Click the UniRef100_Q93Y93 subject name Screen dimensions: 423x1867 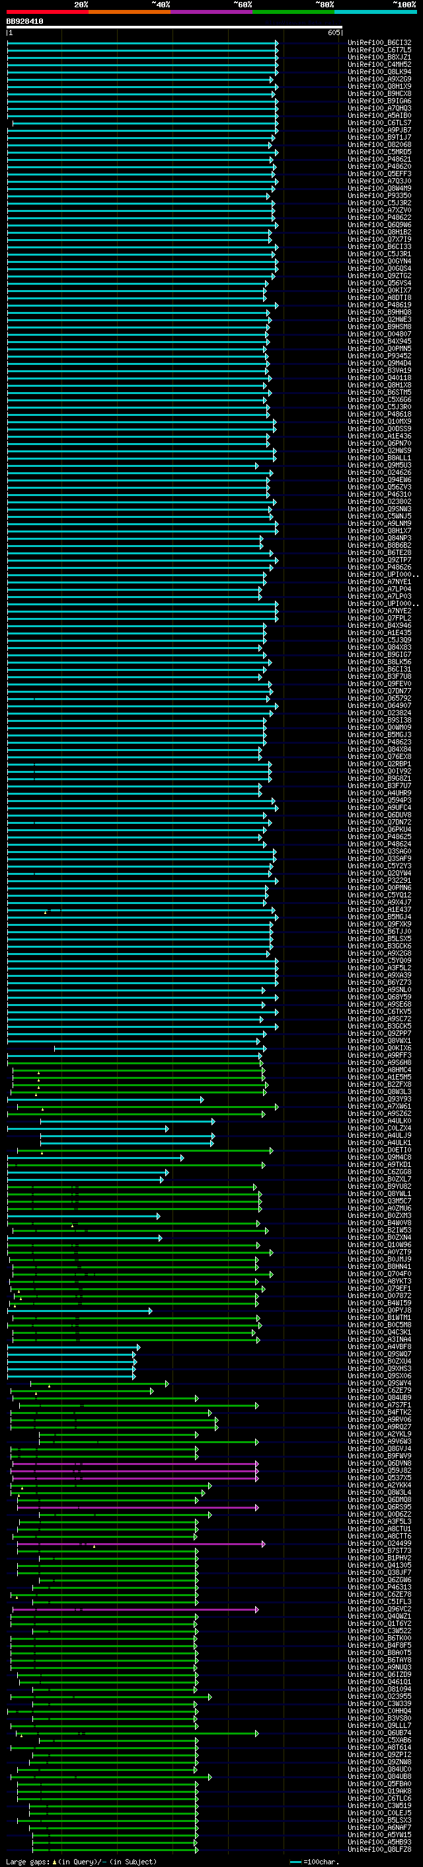click(x=379, y=1099)
